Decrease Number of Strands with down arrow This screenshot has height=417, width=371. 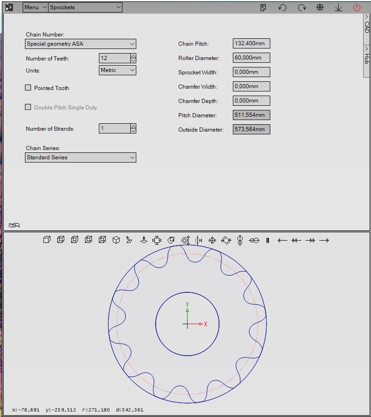click(134, 131)
